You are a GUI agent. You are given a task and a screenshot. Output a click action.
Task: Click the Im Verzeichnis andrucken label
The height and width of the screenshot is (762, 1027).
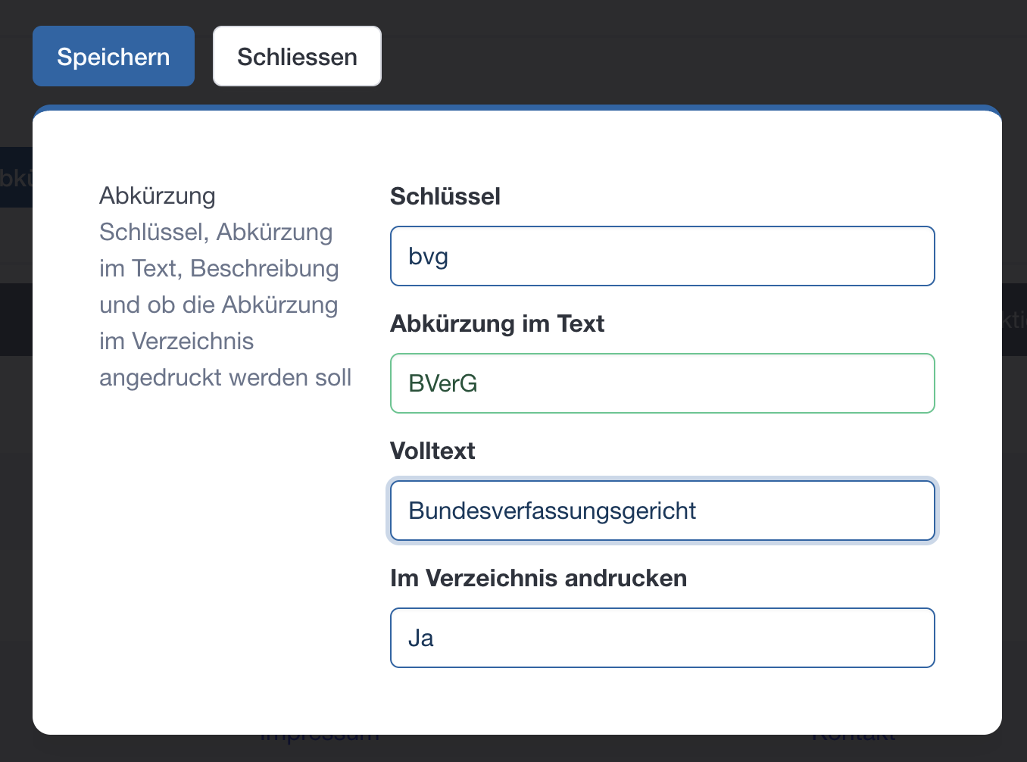coord(538,578)
